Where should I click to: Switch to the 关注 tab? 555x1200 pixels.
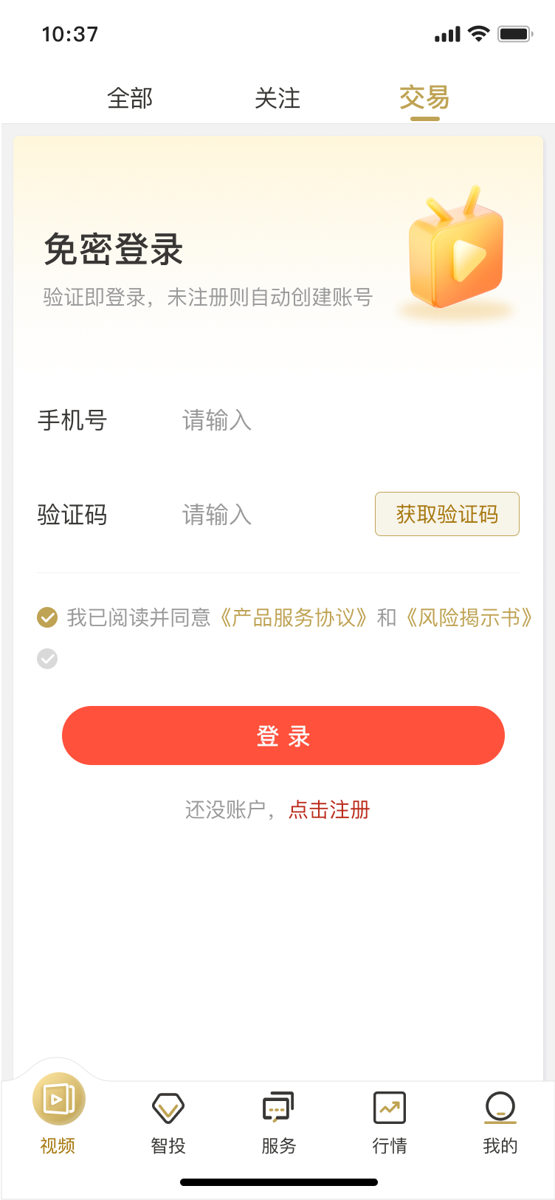coord(277,98)
